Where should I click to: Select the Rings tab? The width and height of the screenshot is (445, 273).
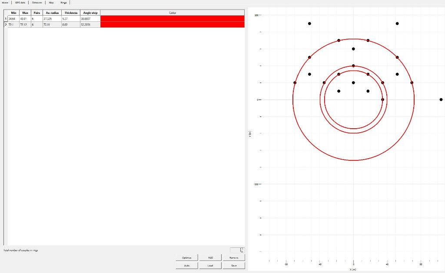(63, 3)
